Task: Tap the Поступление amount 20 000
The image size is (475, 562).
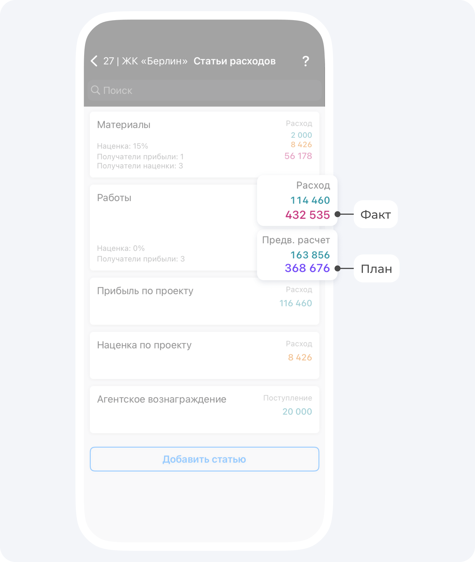Action: pyautogui.click(x=297, y=412)
